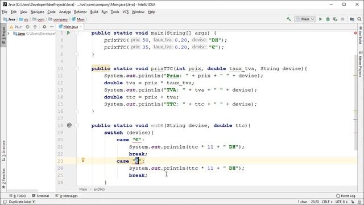The image size is (364, 205).
Task: Open the View menu
Action: click(23, 12)
